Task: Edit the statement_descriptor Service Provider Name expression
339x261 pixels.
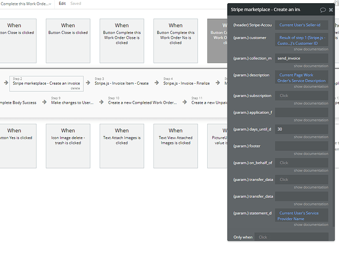Action: [301, 216]
